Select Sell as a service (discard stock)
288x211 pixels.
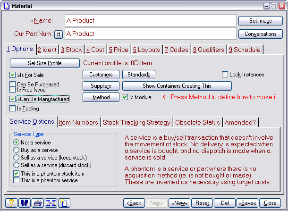[x=16, y=165]
